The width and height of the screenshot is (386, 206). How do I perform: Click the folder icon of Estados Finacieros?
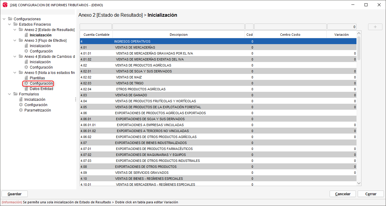[16, 24]
